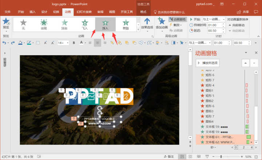Toggle Bold formatting
Image resolution: width=262 pixels, height=160 pixels.
point(74,43)
